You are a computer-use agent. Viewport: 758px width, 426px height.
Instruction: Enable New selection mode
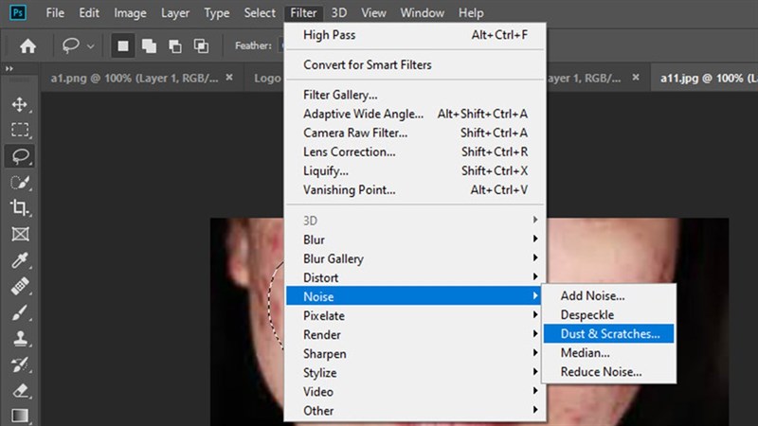pos(123,45)
